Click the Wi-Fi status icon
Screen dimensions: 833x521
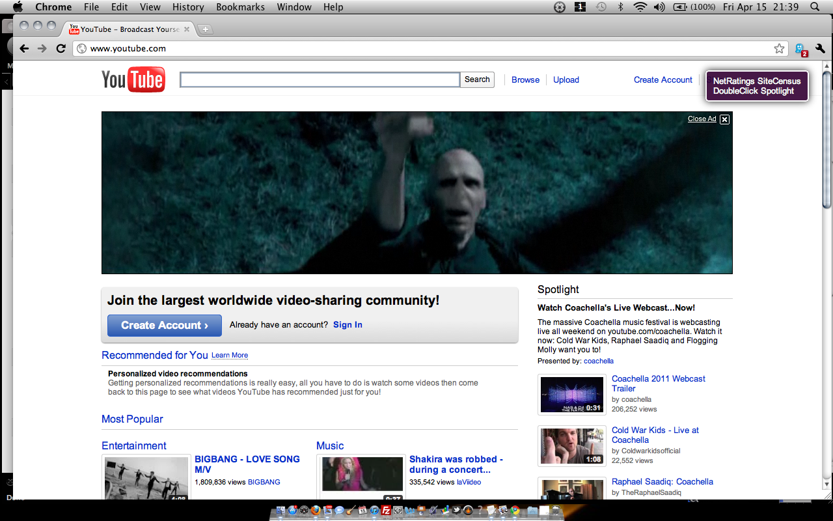[640, 7]
